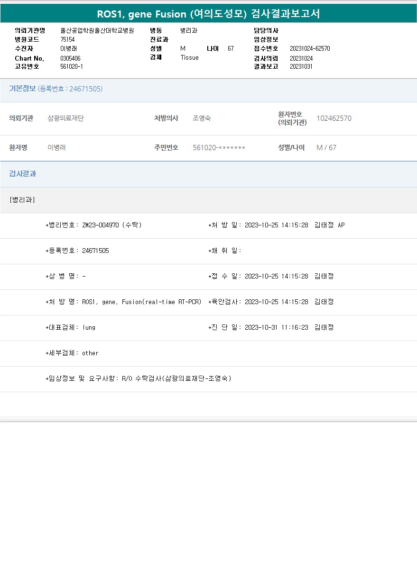Click the reception number 20231024-62570
Image resolution: width=417 pixels, height=575 pixels.
[x=310, y=48]
